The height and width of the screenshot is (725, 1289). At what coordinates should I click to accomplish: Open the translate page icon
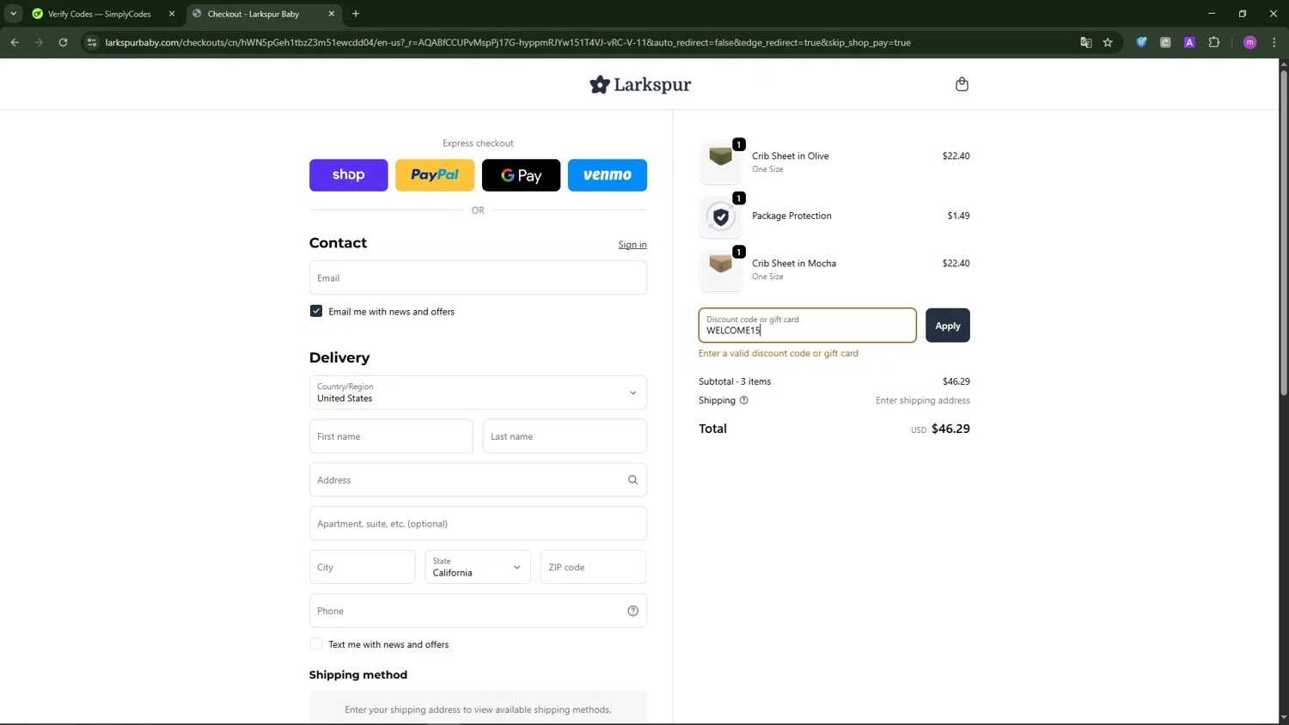[x=1085, y=42]
